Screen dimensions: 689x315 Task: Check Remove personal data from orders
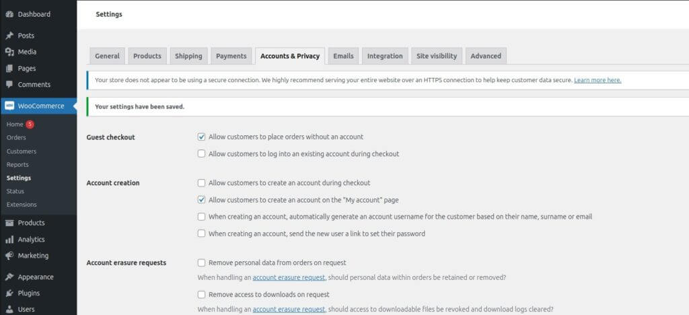coord(201,262)
